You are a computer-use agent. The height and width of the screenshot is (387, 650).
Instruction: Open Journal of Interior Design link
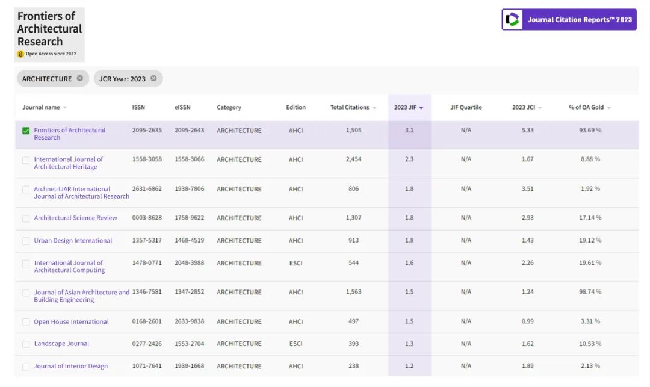pos(71,366)
